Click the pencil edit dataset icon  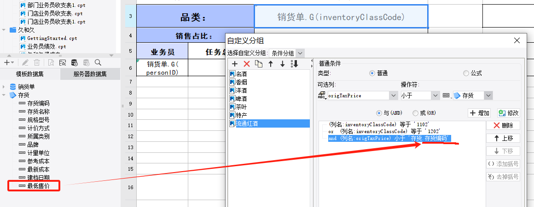click(25, 62)
